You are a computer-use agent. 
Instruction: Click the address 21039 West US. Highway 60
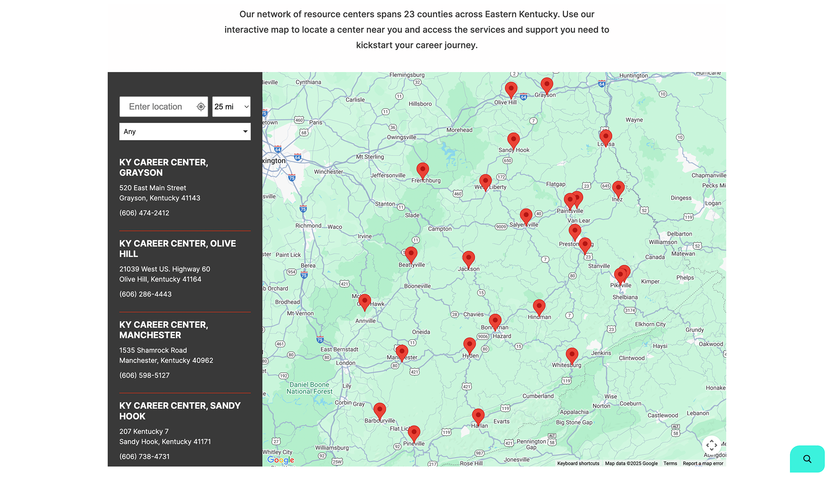tap(165, 269)
